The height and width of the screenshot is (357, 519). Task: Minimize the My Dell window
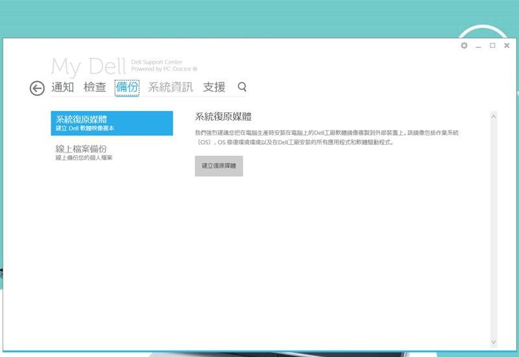(478, 46)
